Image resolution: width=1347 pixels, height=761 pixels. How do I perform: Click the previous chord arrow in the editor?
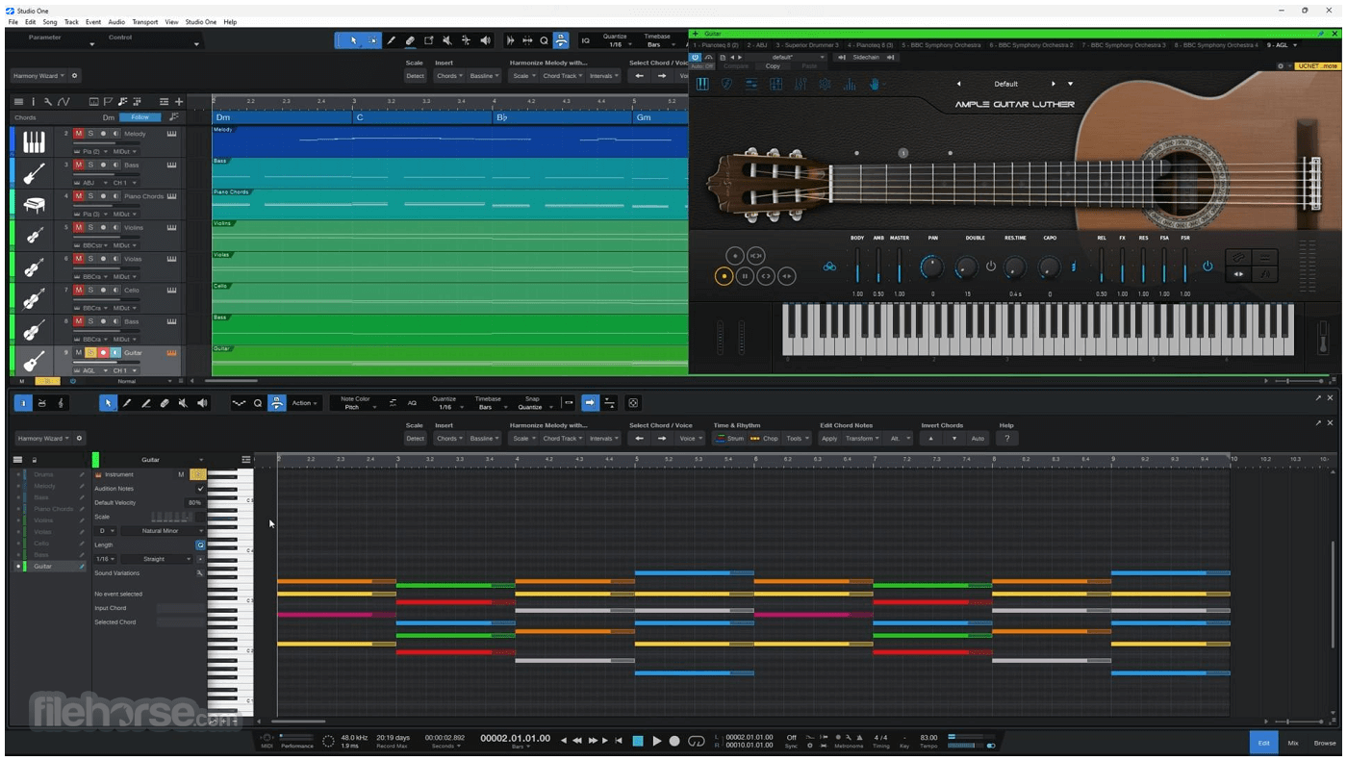coord(639,439)
